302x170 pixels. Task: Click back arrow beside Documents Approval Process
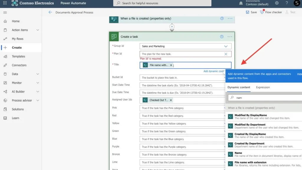click(50, 12)
